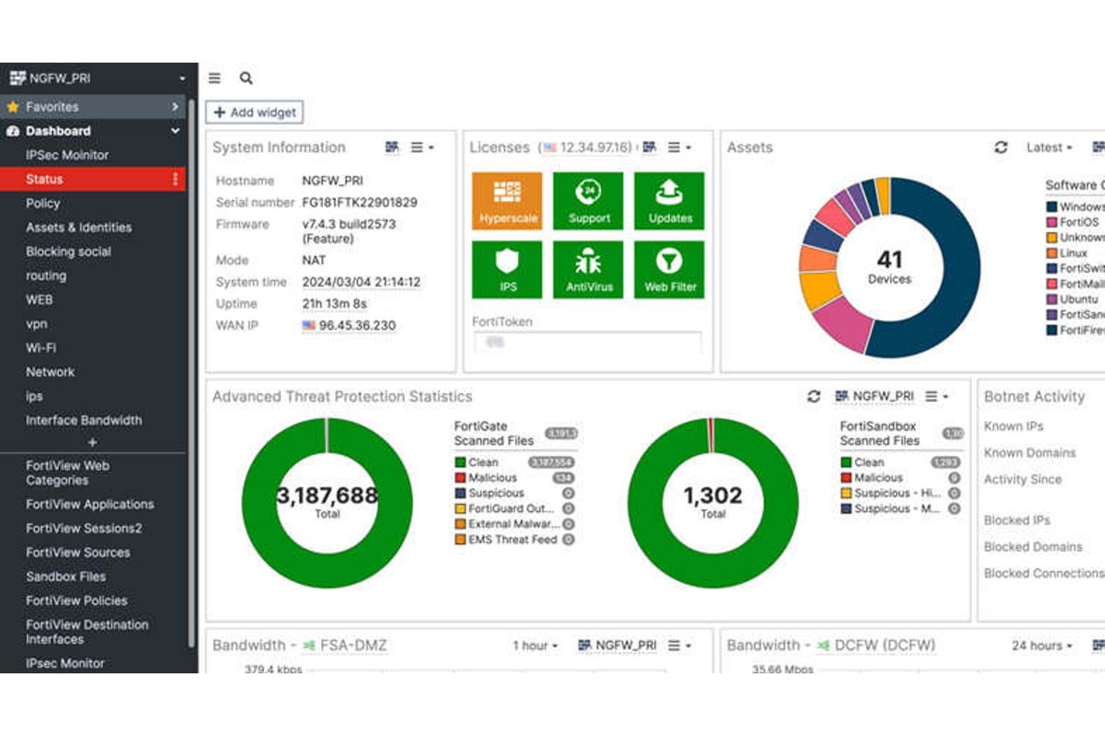Click the Updates license tile
The image size is (1105, 736).
click(x=670, y=201)
